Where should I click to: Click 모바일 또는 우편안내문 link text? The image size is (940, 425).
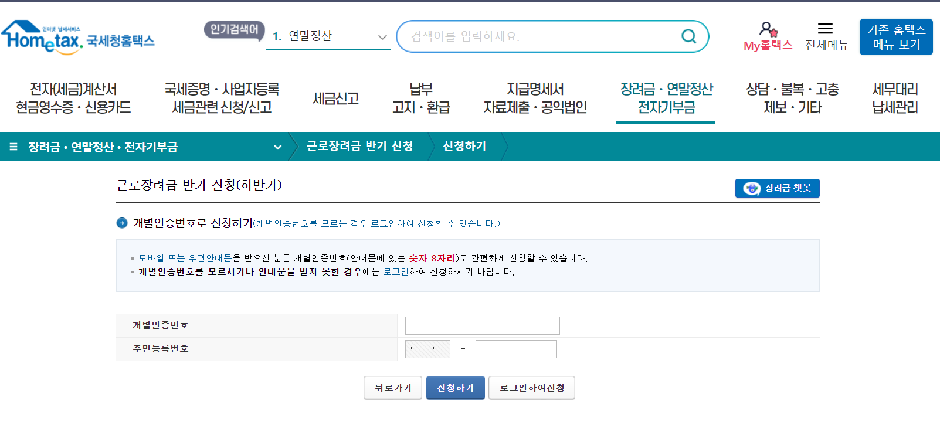pyautogui.click(x=185, y=259)
